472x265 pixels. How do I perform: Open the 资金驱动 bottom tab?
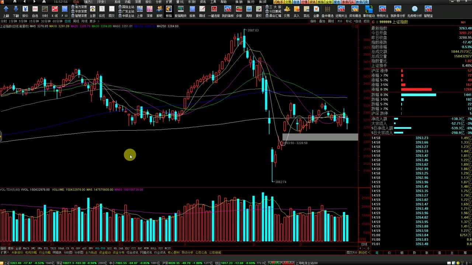click(x=105, y=253)
